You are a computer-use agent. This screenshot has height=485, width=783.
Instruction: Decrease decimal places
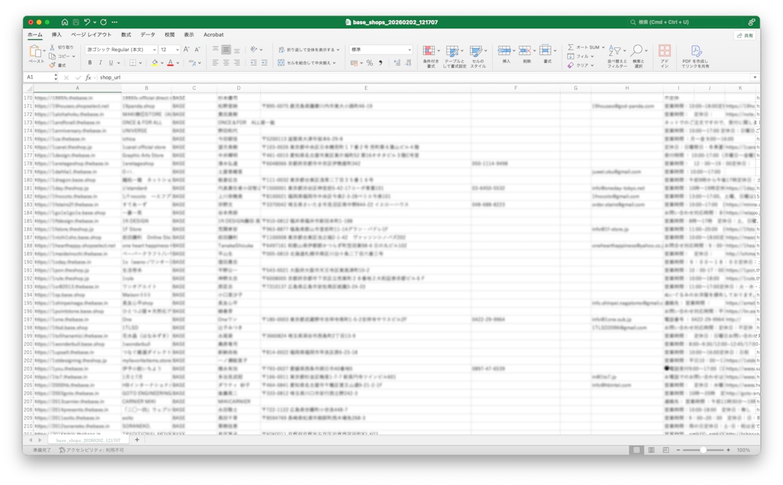pyautogui.click(x=408, y=63)
